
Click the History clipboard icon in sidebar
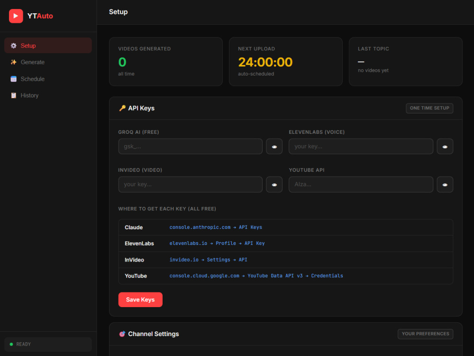[14, 95]
